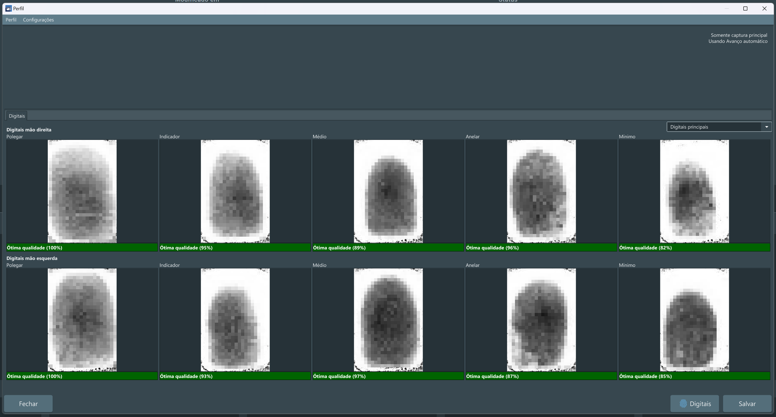
Task: Open the Configurações menu
Action: point(38,20)
